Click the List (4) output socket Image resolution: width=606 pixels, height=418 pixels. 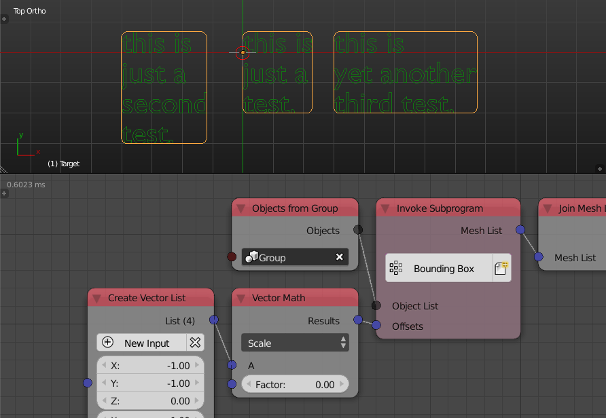pyautogui.click(x=213, y=320)
